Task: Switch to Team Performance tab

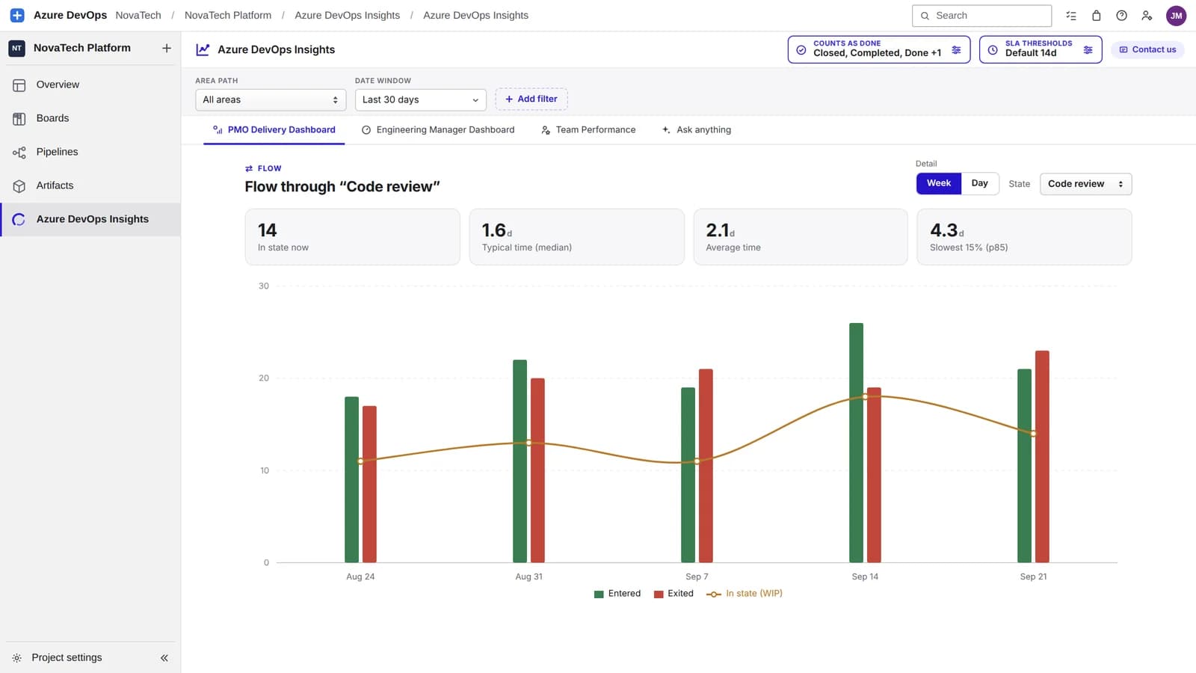Action: point(588,130)
